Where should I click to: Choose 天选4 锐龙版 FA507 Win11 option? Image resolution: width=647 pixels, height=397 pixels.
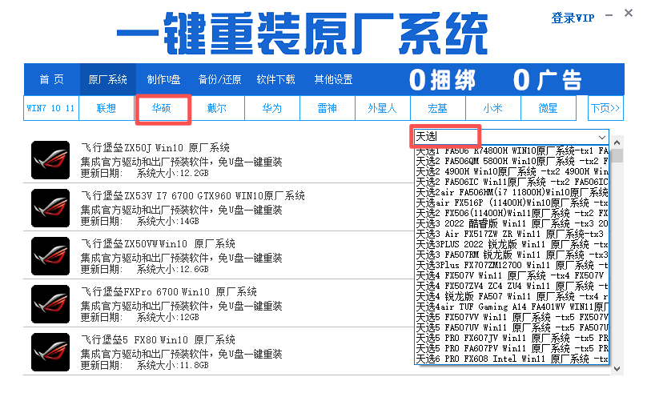tap(512, 296)
